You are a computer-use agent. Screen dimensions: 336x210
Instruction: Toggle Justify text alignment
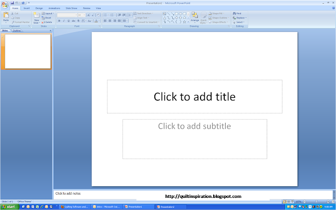(119, 21)
